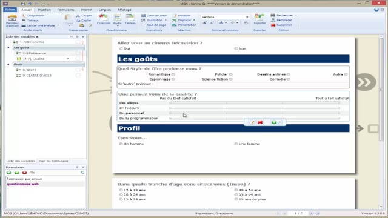
Task: Click the floating toolbar edit pencil
Action: pyautogui.click(x=252, y=122)
